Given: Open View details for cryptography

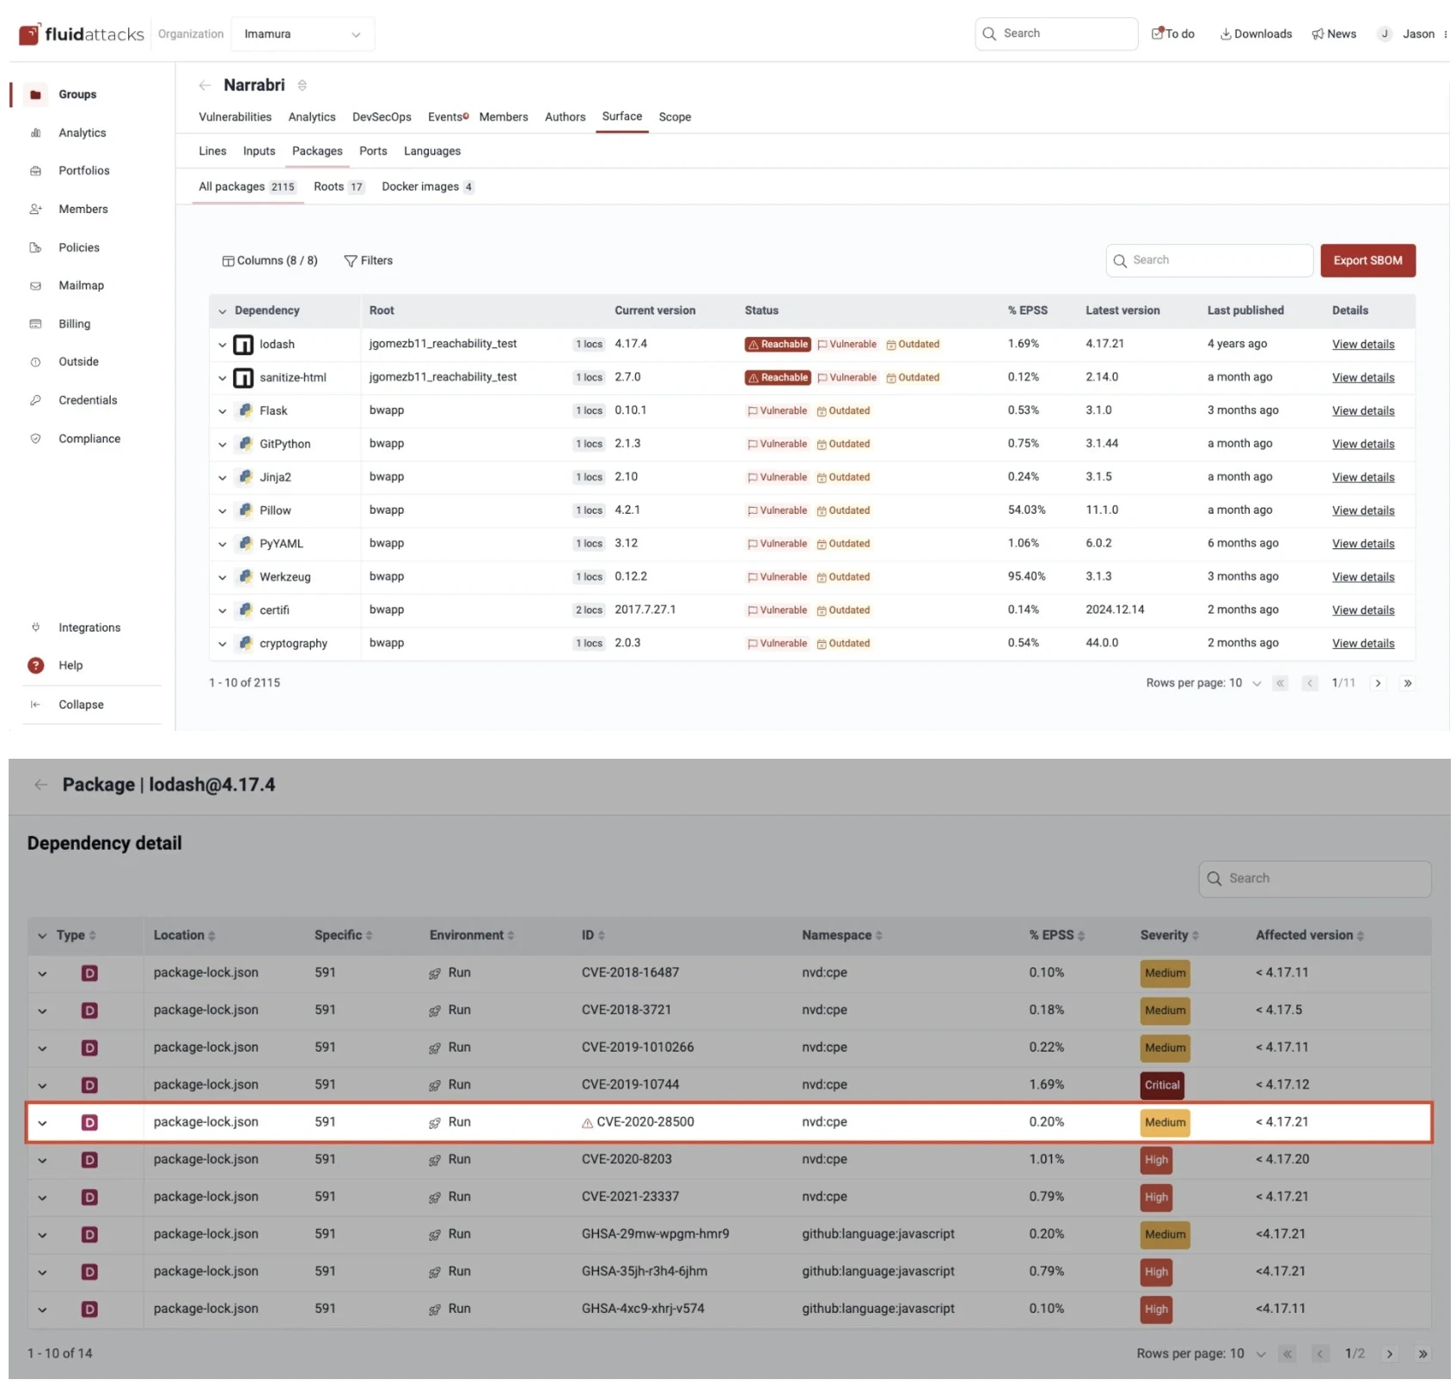Looking at the screenshot, I should (x=1363, y=644).
